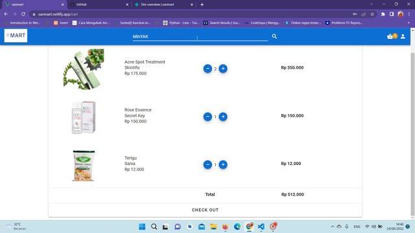Decrease quantity of Acne Spot Treatment
This screenshot has height=233, width=415.
(207, 69)
